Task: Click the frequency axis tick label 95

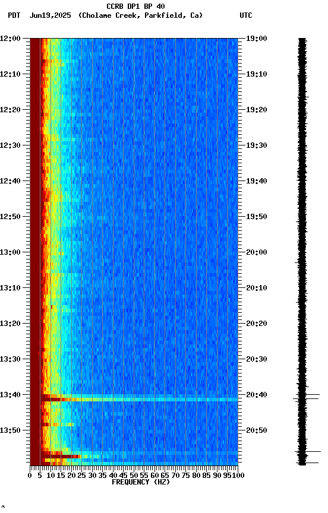Action: 227,476
